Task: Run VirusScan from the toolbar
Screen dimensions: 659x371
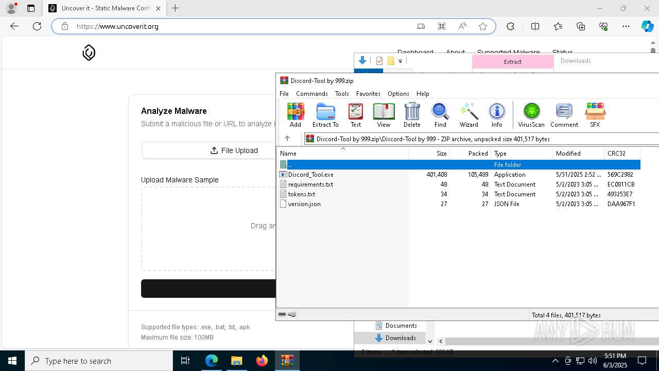Action: coord(531,114)
